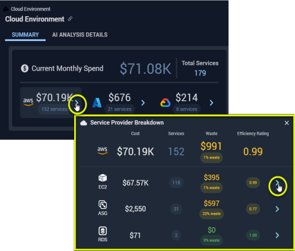The image size is (295, 251).
Task: Close the Service Provider Breakdown panel
Action: point(287,123)
